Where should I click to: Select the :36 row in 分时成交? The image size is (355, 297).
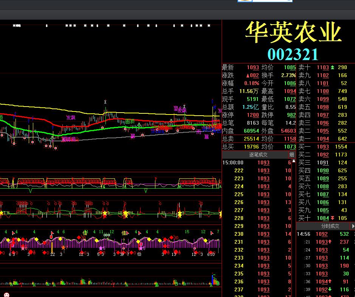[325, 282]
